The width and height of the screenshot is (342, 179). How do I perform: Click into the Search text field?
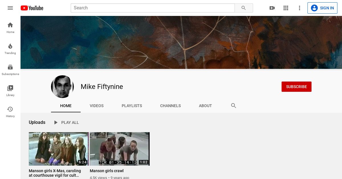pos(153,8)
